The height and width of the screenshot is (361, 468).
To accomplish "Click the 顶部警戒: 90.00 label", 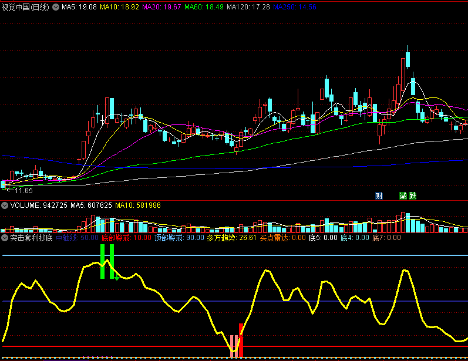I will pyautogui.click(x=179, y=238).
